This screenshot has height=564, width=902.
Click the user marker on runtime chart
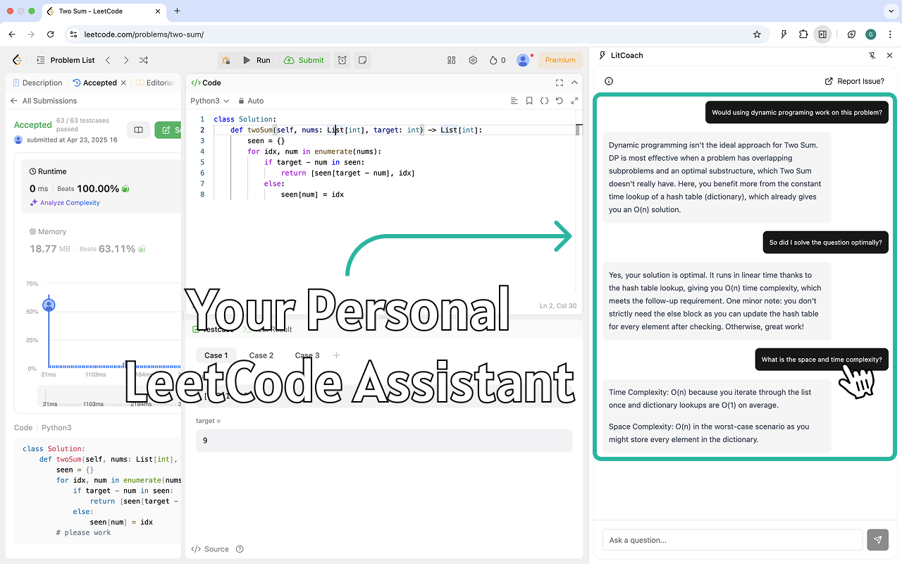click(49, 305)
